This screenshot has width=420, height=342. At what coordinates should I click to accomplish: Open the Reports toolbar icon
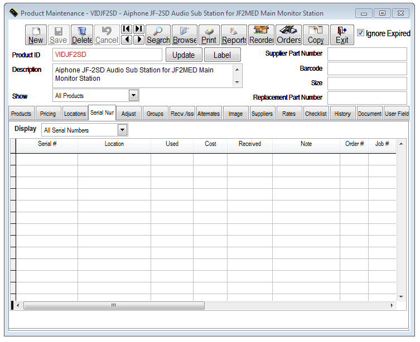(234, 35)
